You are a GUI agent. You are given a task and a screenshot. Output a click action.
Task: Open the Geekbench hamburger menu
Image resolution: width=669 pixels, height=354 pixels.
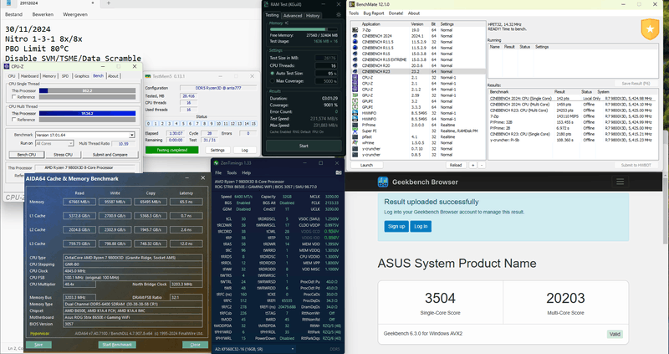click(620, 182)
